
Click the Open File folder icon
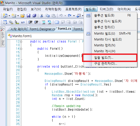23,16
